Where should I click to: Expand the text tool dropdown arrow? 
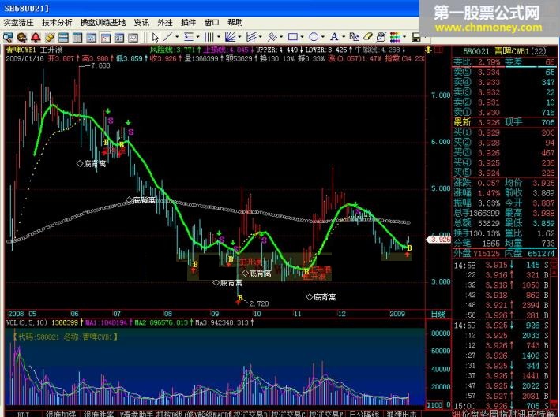(x=344, y=37)
